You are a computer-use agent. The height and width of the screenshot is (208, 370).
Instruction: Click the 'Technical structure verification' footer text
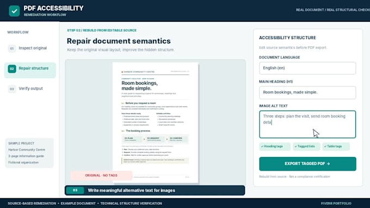pos(131,203)
